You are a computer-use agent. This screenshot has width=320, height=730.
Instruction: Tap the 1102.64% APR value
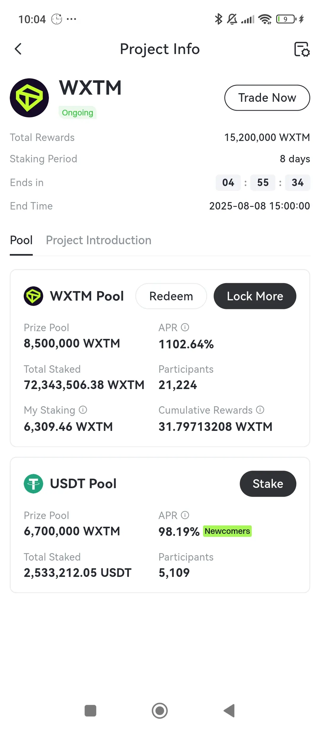point(186,344)
